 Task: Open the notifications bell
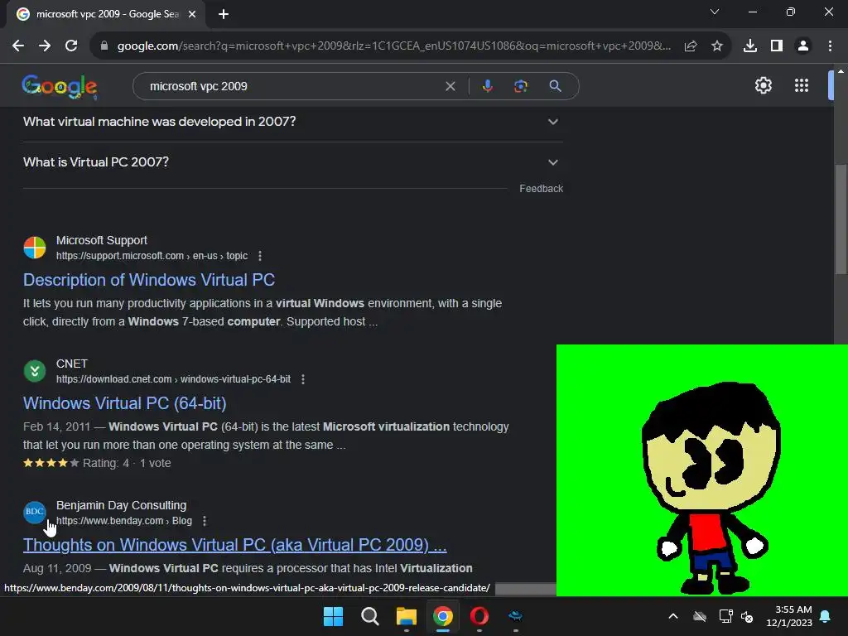point(825,616)
